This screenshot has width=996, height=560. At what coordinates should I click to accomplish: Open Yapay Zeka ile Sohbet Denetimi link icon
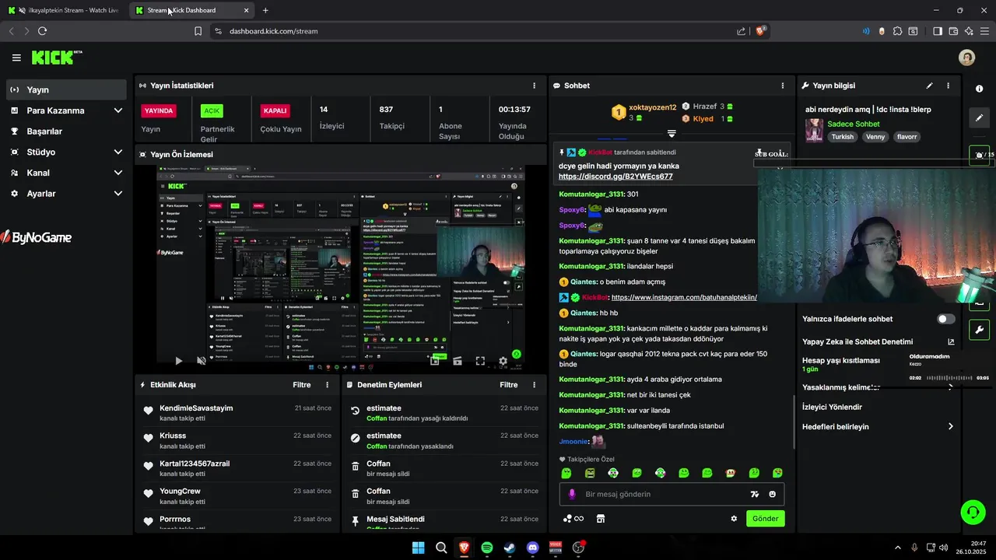click(950, 341)
